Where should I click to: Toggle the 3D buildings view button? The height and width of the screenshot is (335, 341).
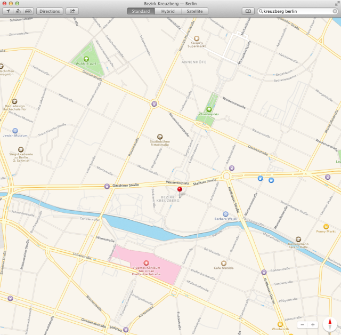[x=18, y=11]
